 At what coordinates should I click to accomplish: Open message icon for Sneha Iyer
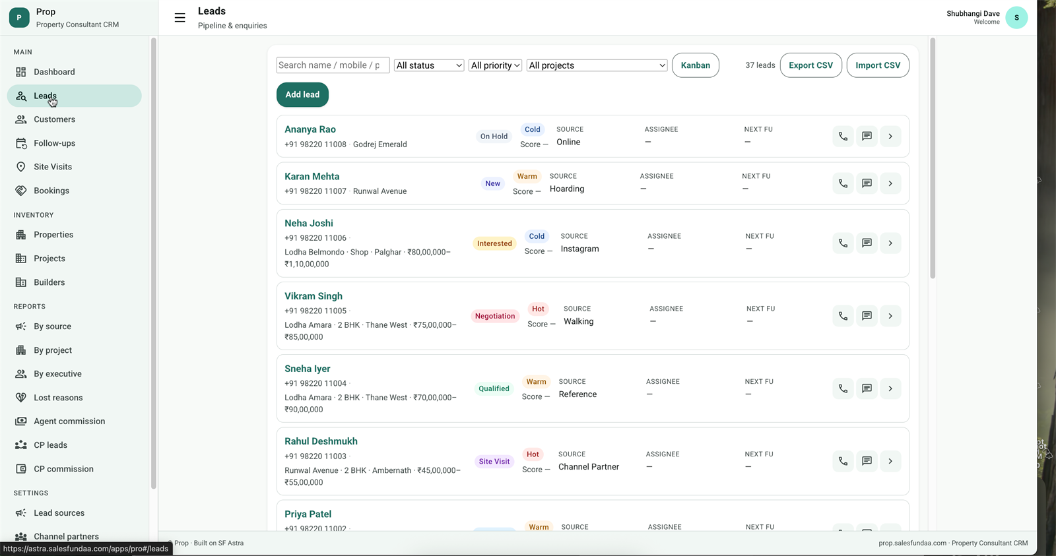click(867, 388)
